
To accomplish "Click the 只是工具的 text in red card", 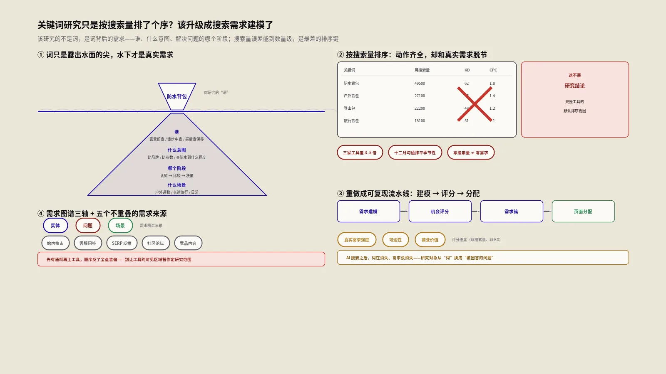I will tap(575, 102).
